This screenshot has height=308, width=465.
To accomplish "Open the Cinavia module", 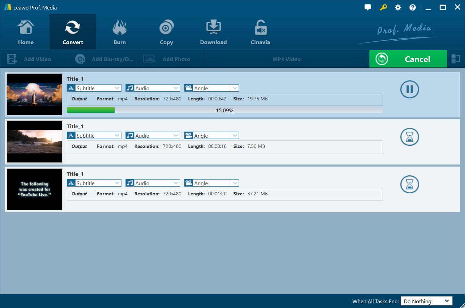I will (260, 33).
